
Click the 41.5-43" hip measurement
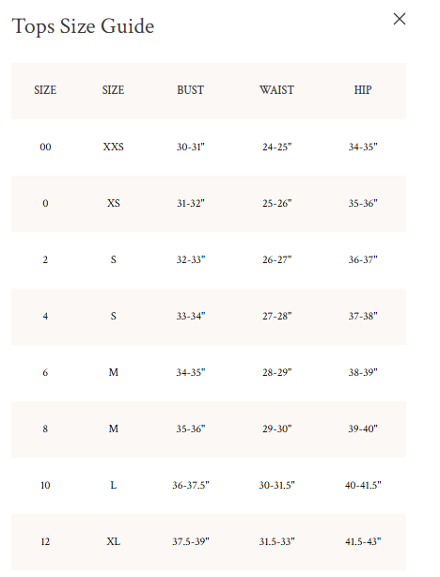coord(363,541)
